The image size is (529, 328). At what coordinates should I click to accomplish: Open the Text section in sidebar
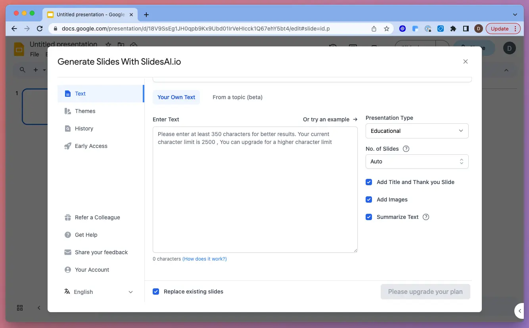pyautogui.click(x=100, y=94)
